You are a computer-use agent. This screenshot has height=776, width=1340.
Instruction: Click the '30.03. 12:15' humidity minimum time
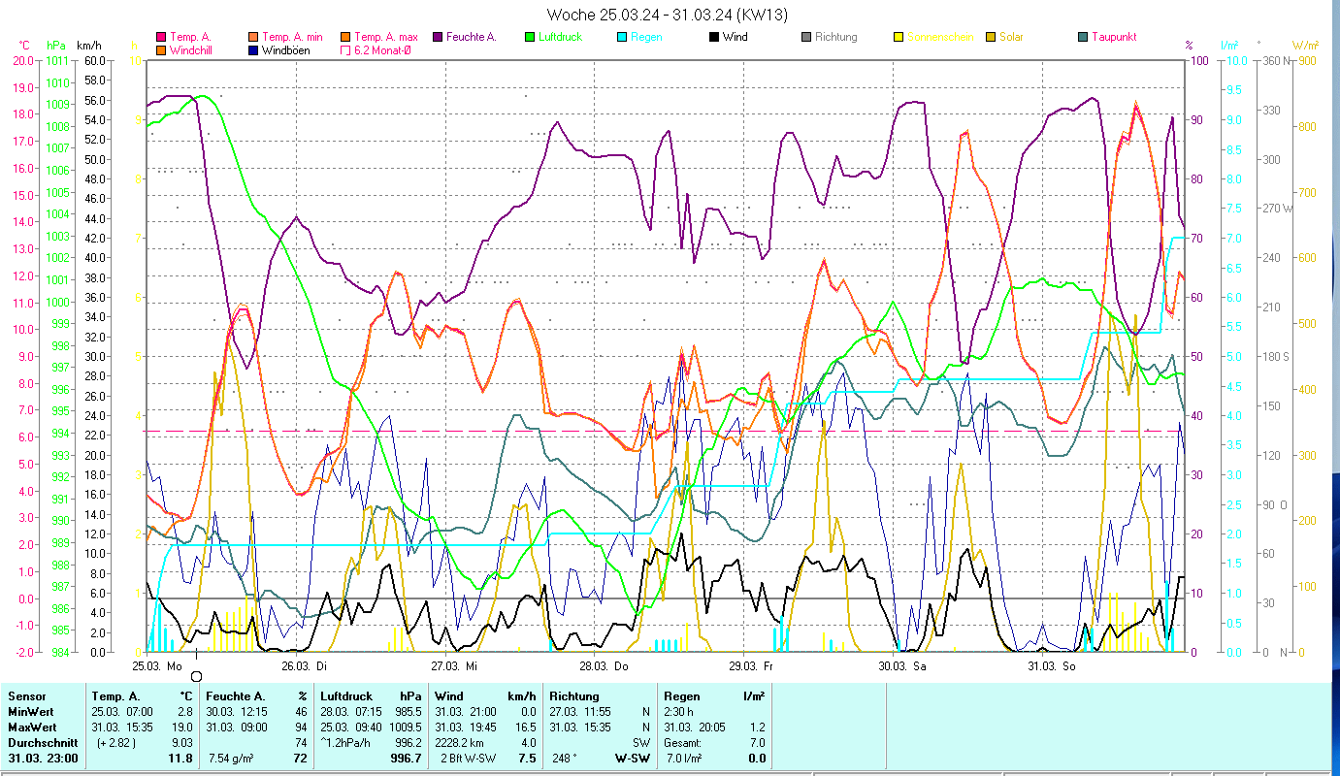click(x=238, y=712)
